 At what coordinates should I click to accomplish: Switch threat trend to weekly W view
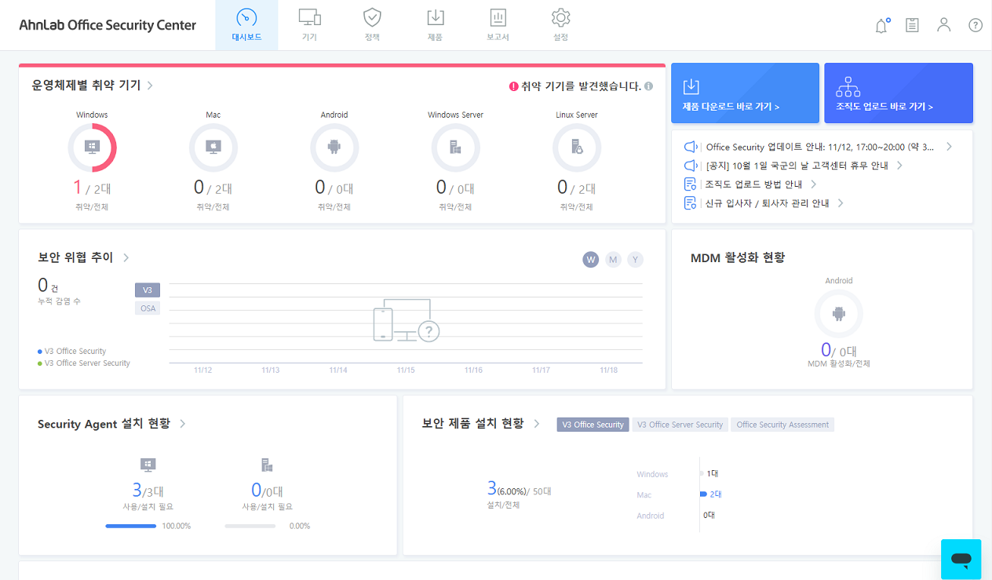590,260
